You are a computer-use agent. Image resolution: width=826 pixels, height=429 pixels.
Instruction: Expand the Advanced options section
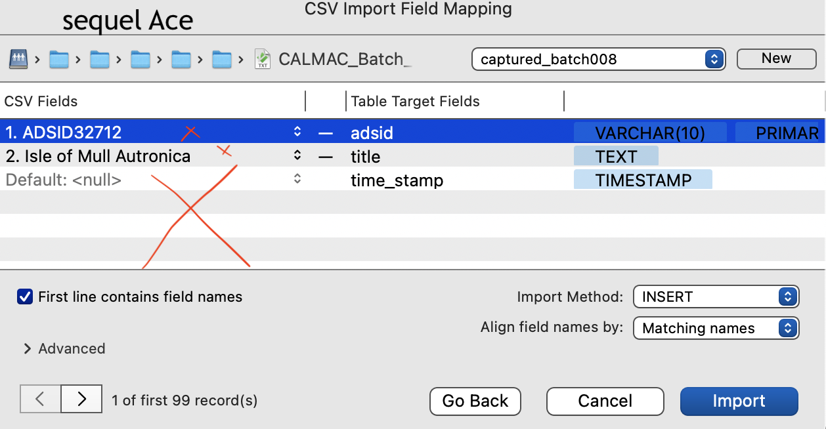64,348
